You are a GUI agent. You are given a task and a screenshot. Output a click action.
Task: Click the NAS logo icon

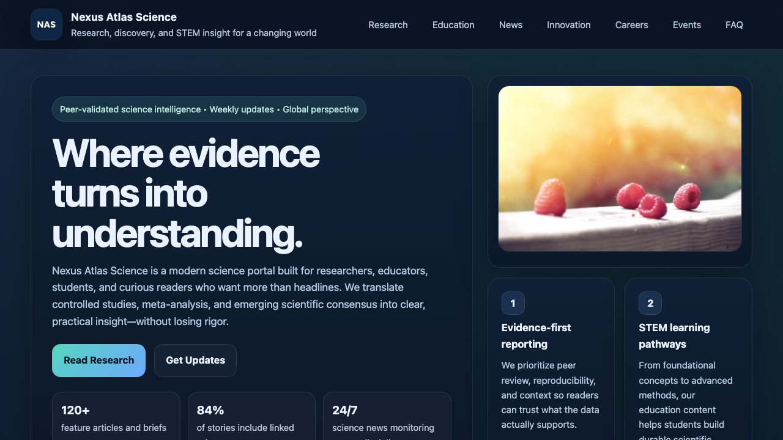[x=46, y=24]
